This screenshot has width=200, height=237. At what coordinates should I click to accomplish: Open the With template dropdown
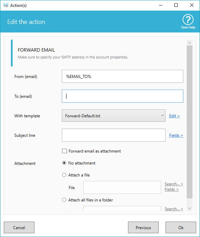coord(114,116)
